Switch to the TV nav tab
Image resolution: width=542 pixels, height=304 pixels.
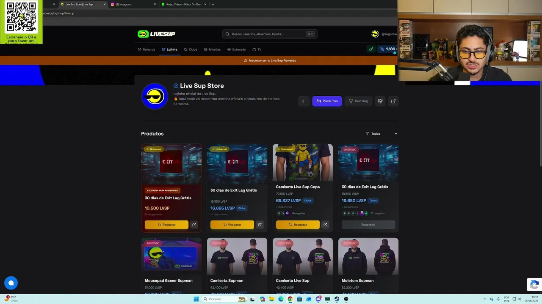pyautogui.click(x=257, y=49)
